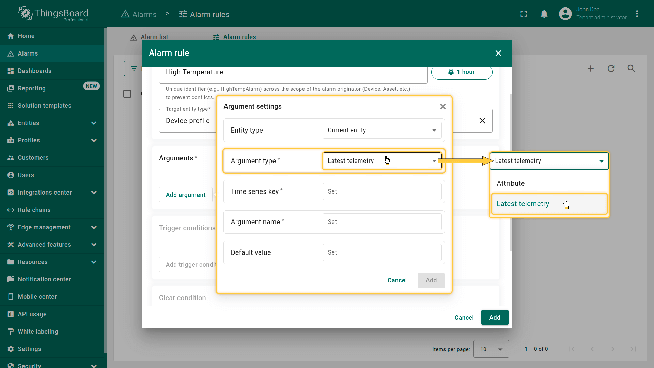The width and height of the screenshot is (654, 368).
Task: Click the search magnifier icon
Action: [x=631, y=68]
